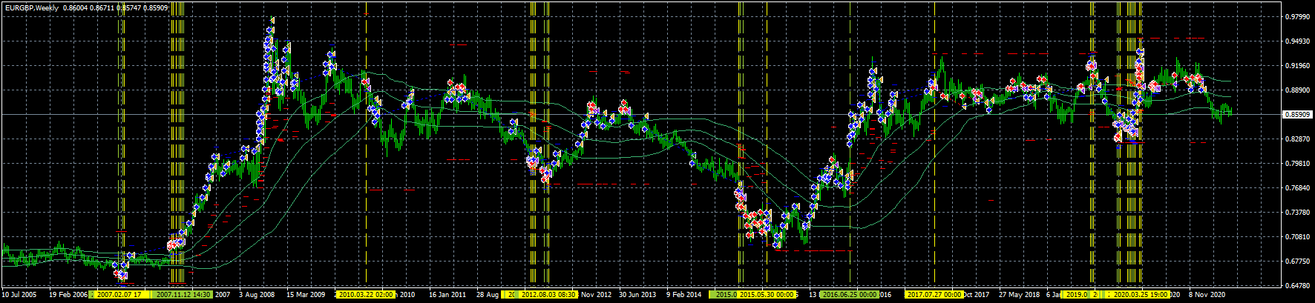The height and width of the screenshot is (303, 1315).
Task: Click the 0.76840 price scale value
Action: point(1297,187)
